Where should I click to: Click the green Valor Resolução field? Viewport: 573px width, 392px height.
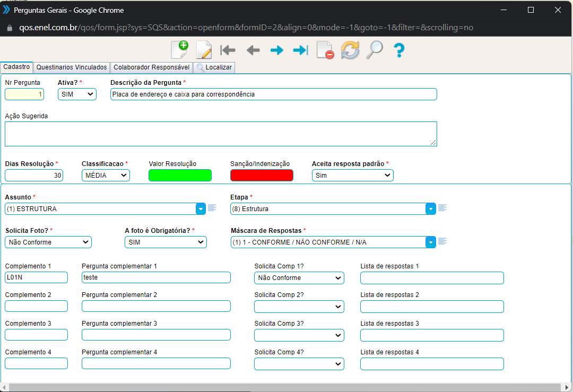click(x=180, y=176)
